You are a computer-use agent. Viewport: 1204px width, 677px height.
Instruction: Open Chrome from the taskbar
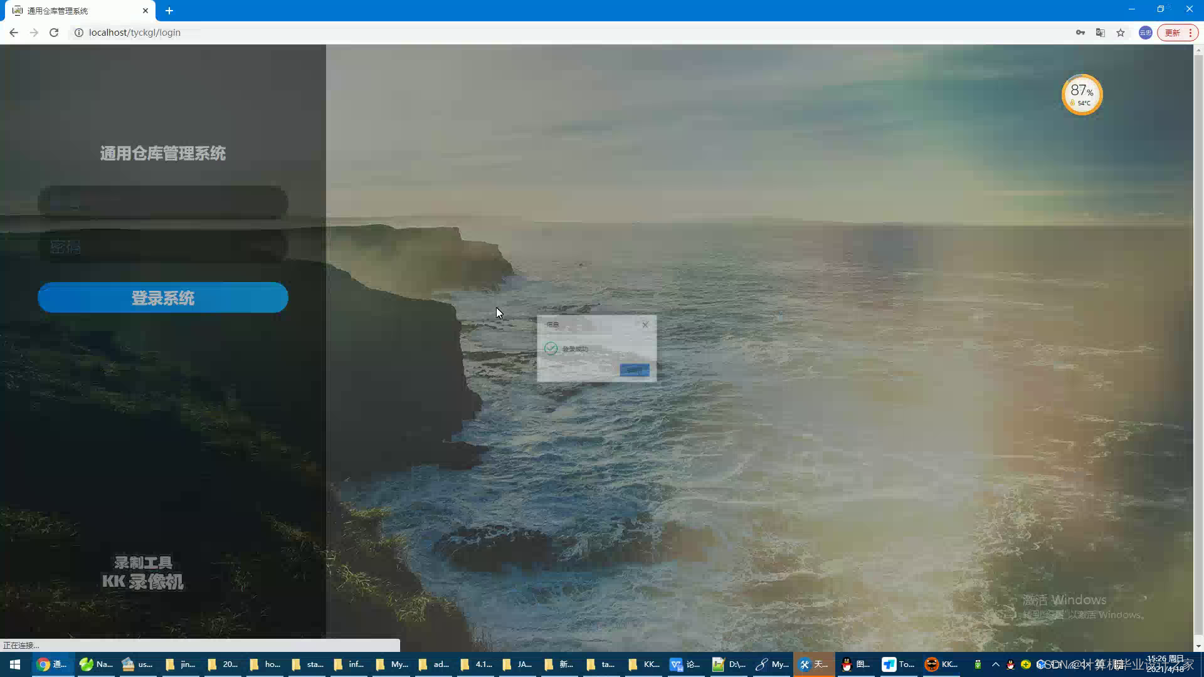tap(51, 664)
